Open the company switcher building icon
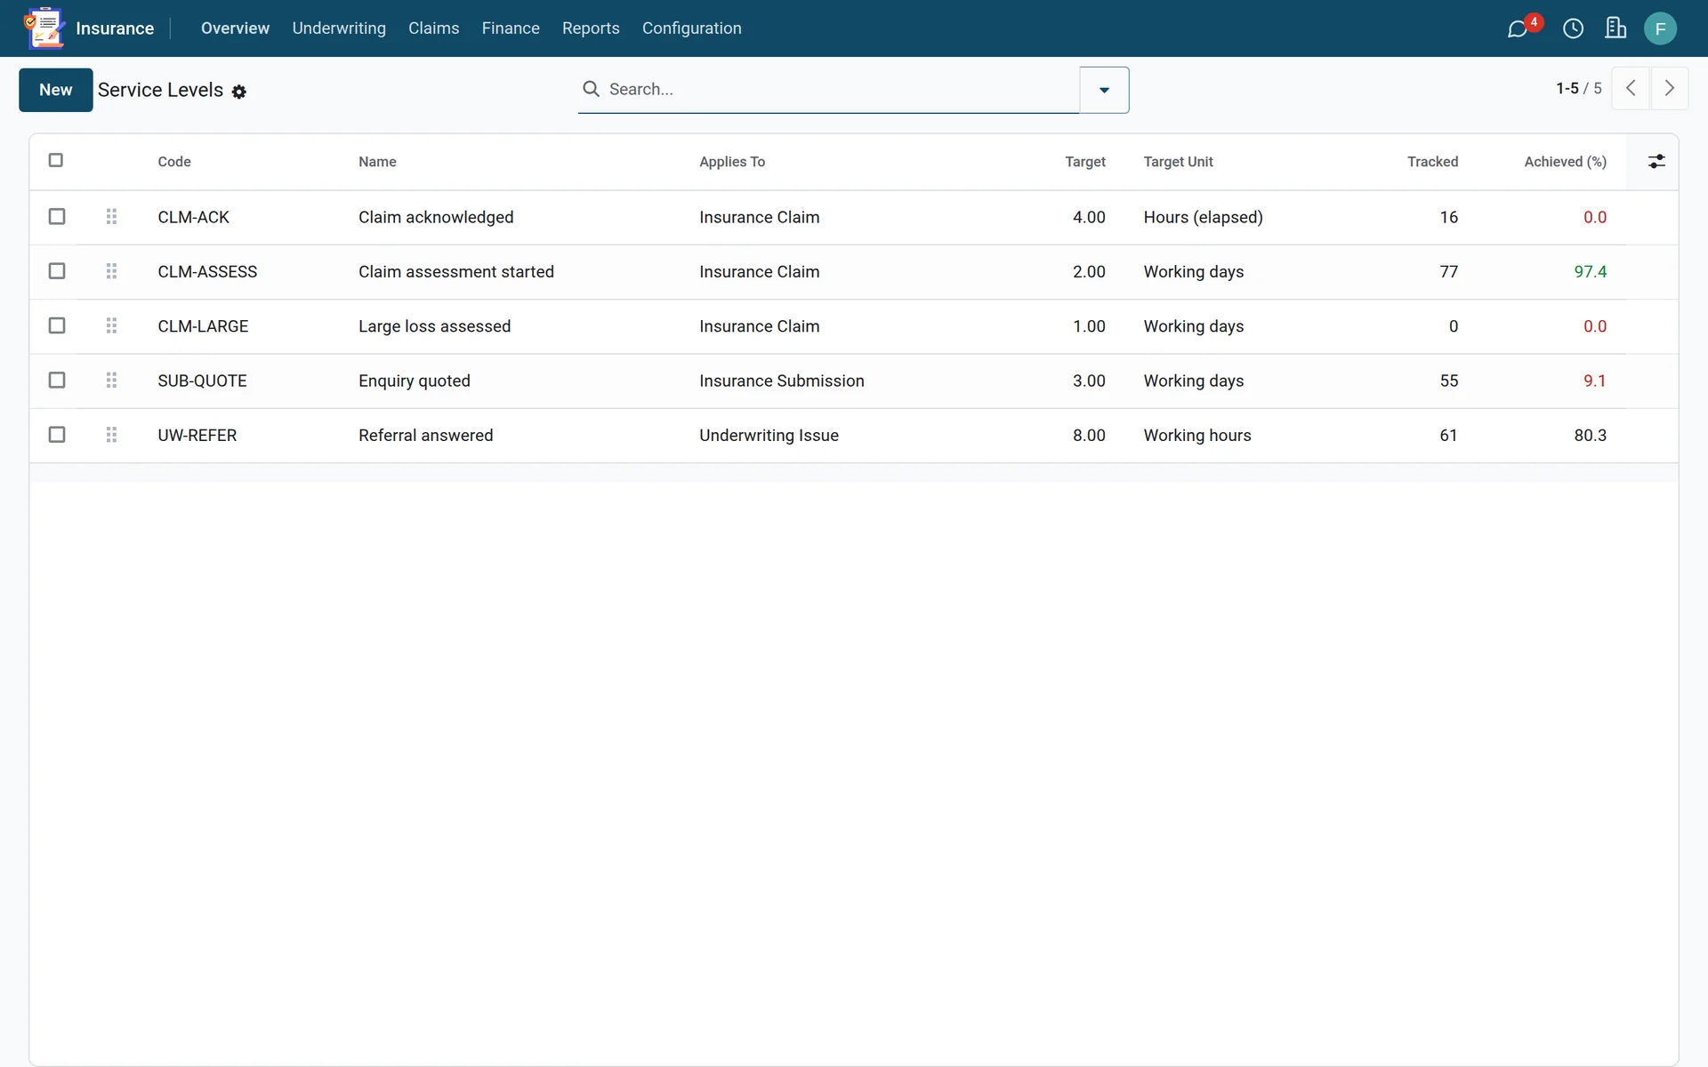1708x1067 pixels. coord(1615,28)
